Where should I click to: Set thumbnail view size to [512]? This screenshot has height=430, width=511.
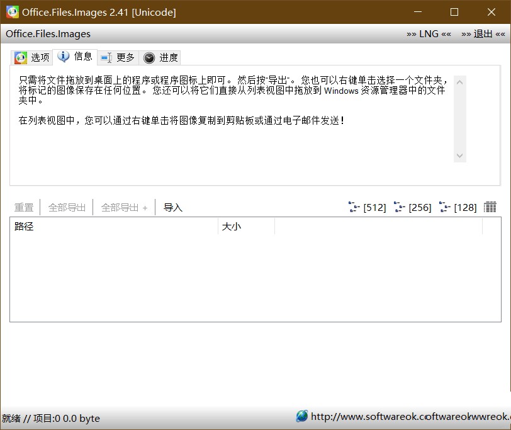pos(368,207)
